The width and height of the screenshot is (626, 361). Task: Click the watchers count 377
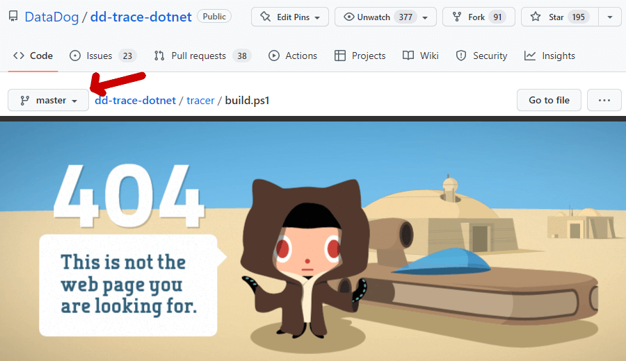click(406, 17)
